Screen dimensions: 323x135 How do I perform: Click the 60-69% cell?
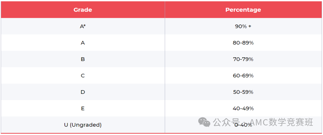tap(243, 76)
